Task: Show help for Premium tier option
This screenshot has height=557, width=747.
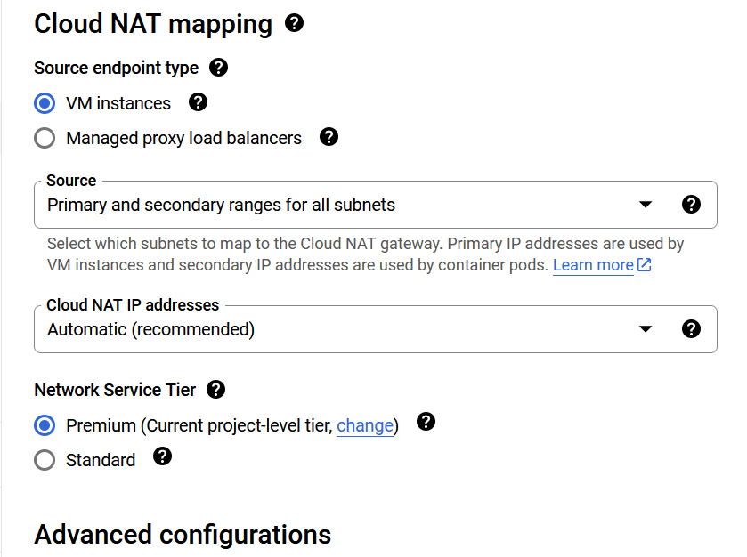Action: pos(426,422)
